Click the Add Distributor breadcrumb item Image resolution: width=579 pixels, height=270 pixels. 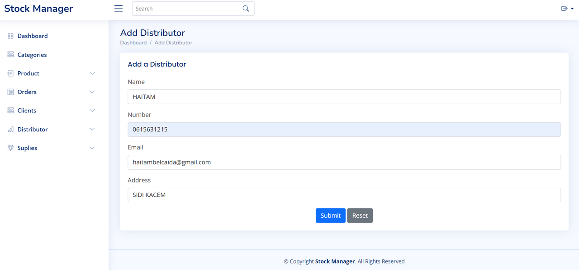(x=173, y=42)
